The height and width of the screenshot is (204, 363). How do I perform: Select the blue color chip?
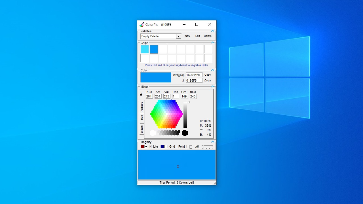click(x=154, y=49)
